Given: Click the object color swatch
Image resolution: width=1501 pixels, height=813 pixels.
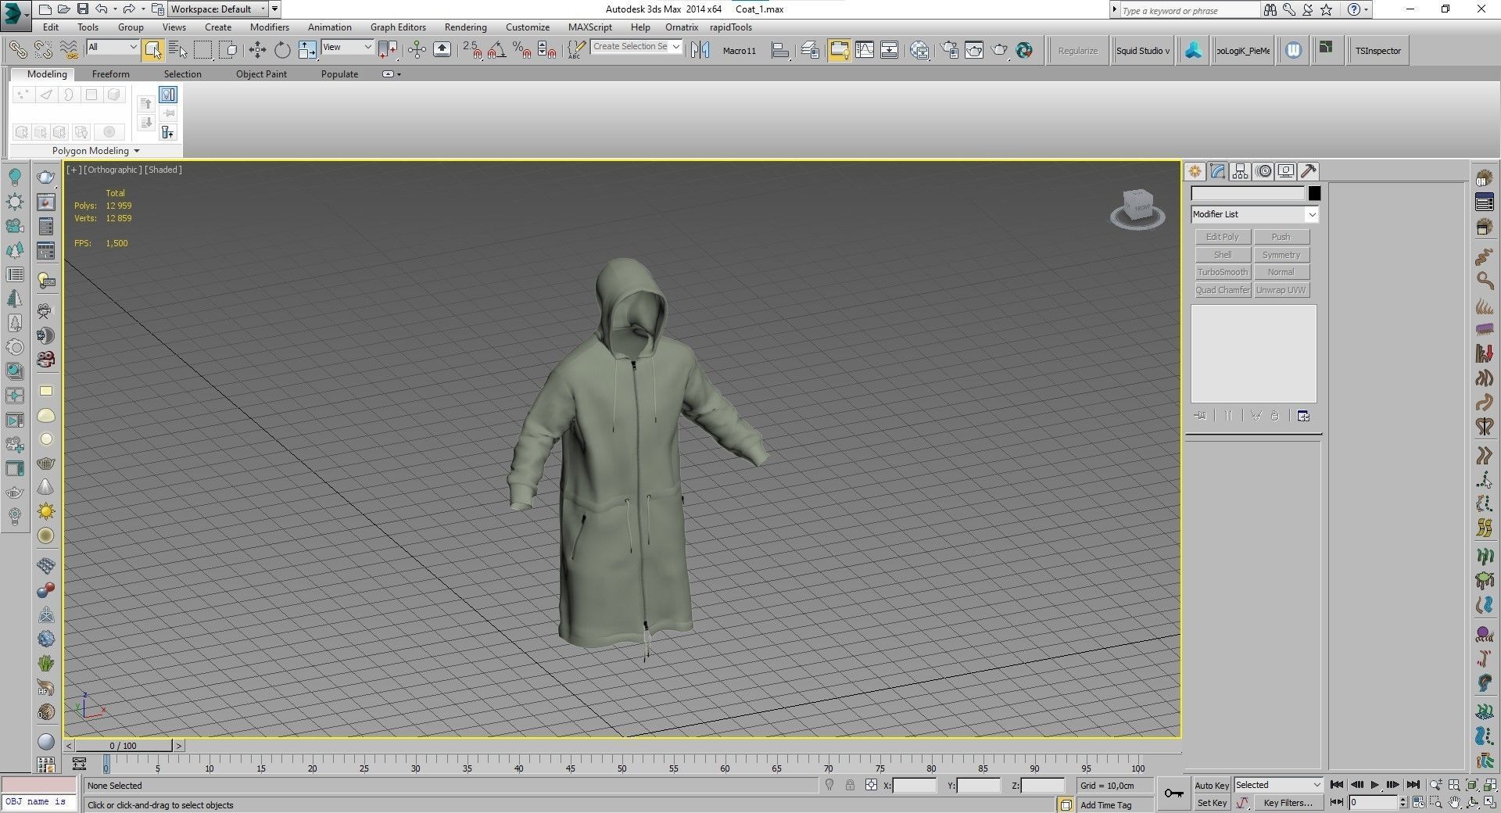Looking at the screenshot, I should point(1314,193).
